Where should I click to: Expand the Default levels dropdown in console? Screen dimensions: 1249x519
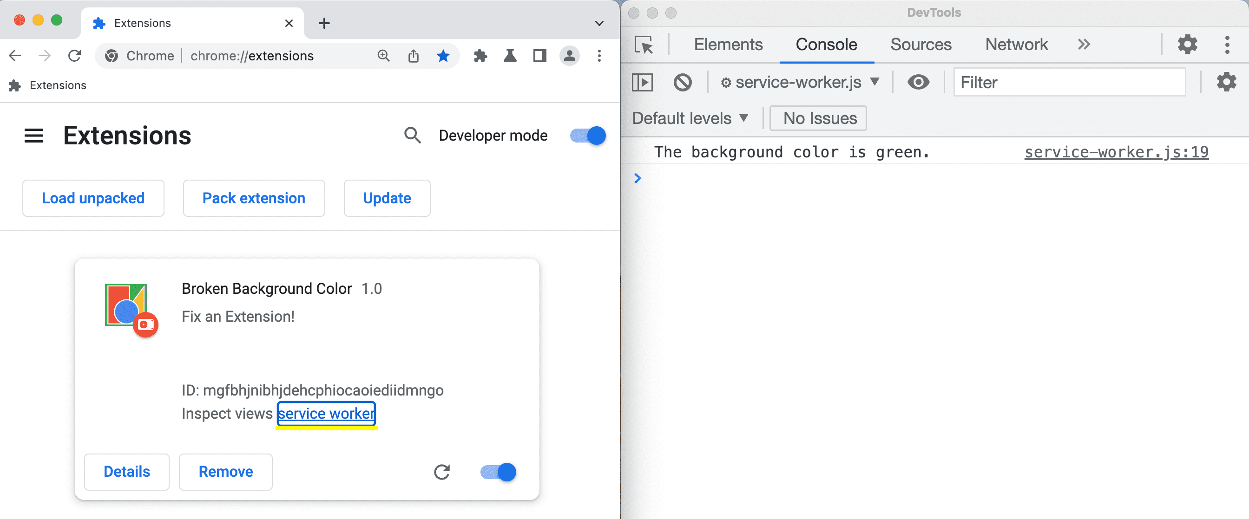[688, 118]
